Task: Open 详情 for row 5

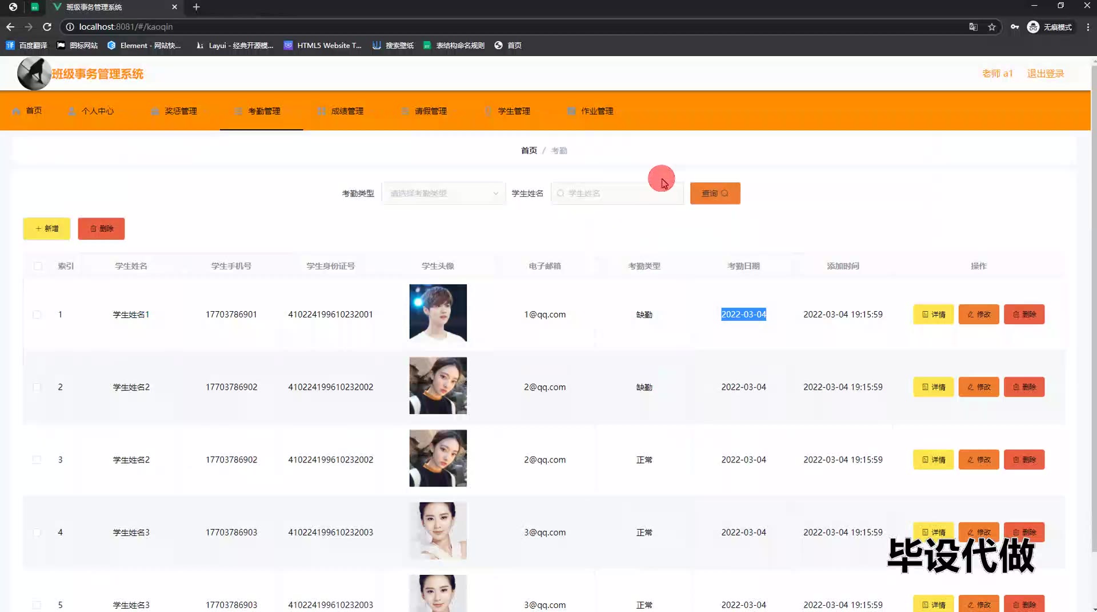Action: coord(934,604)
